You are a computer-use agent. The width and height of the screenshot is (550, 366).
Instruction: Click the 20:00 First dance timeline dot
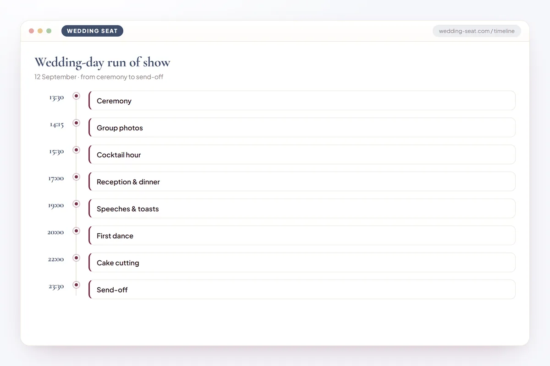click(x=76, y=231)
